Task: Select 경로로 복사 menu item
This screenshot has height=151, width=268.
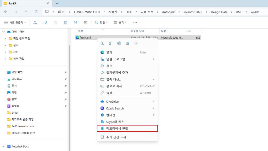Action: point(127,86)
